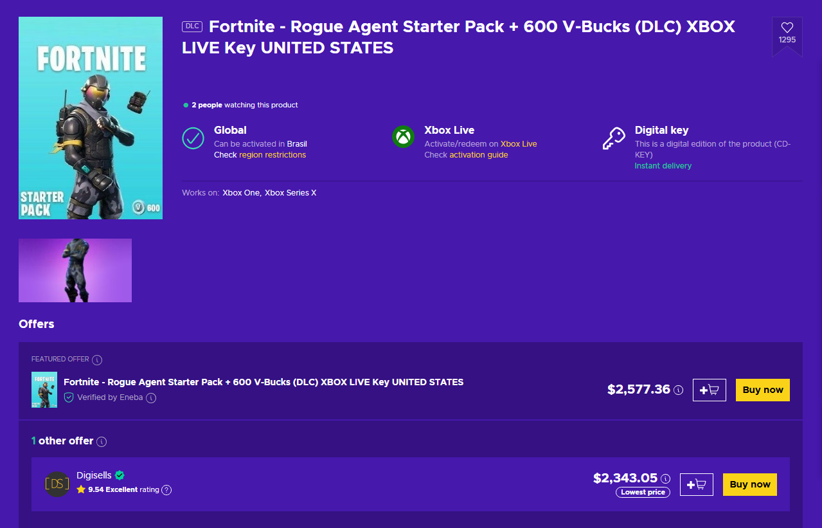822x528 pixels.
Task: Click info icon next to 1 other offer
Action: 102,441
